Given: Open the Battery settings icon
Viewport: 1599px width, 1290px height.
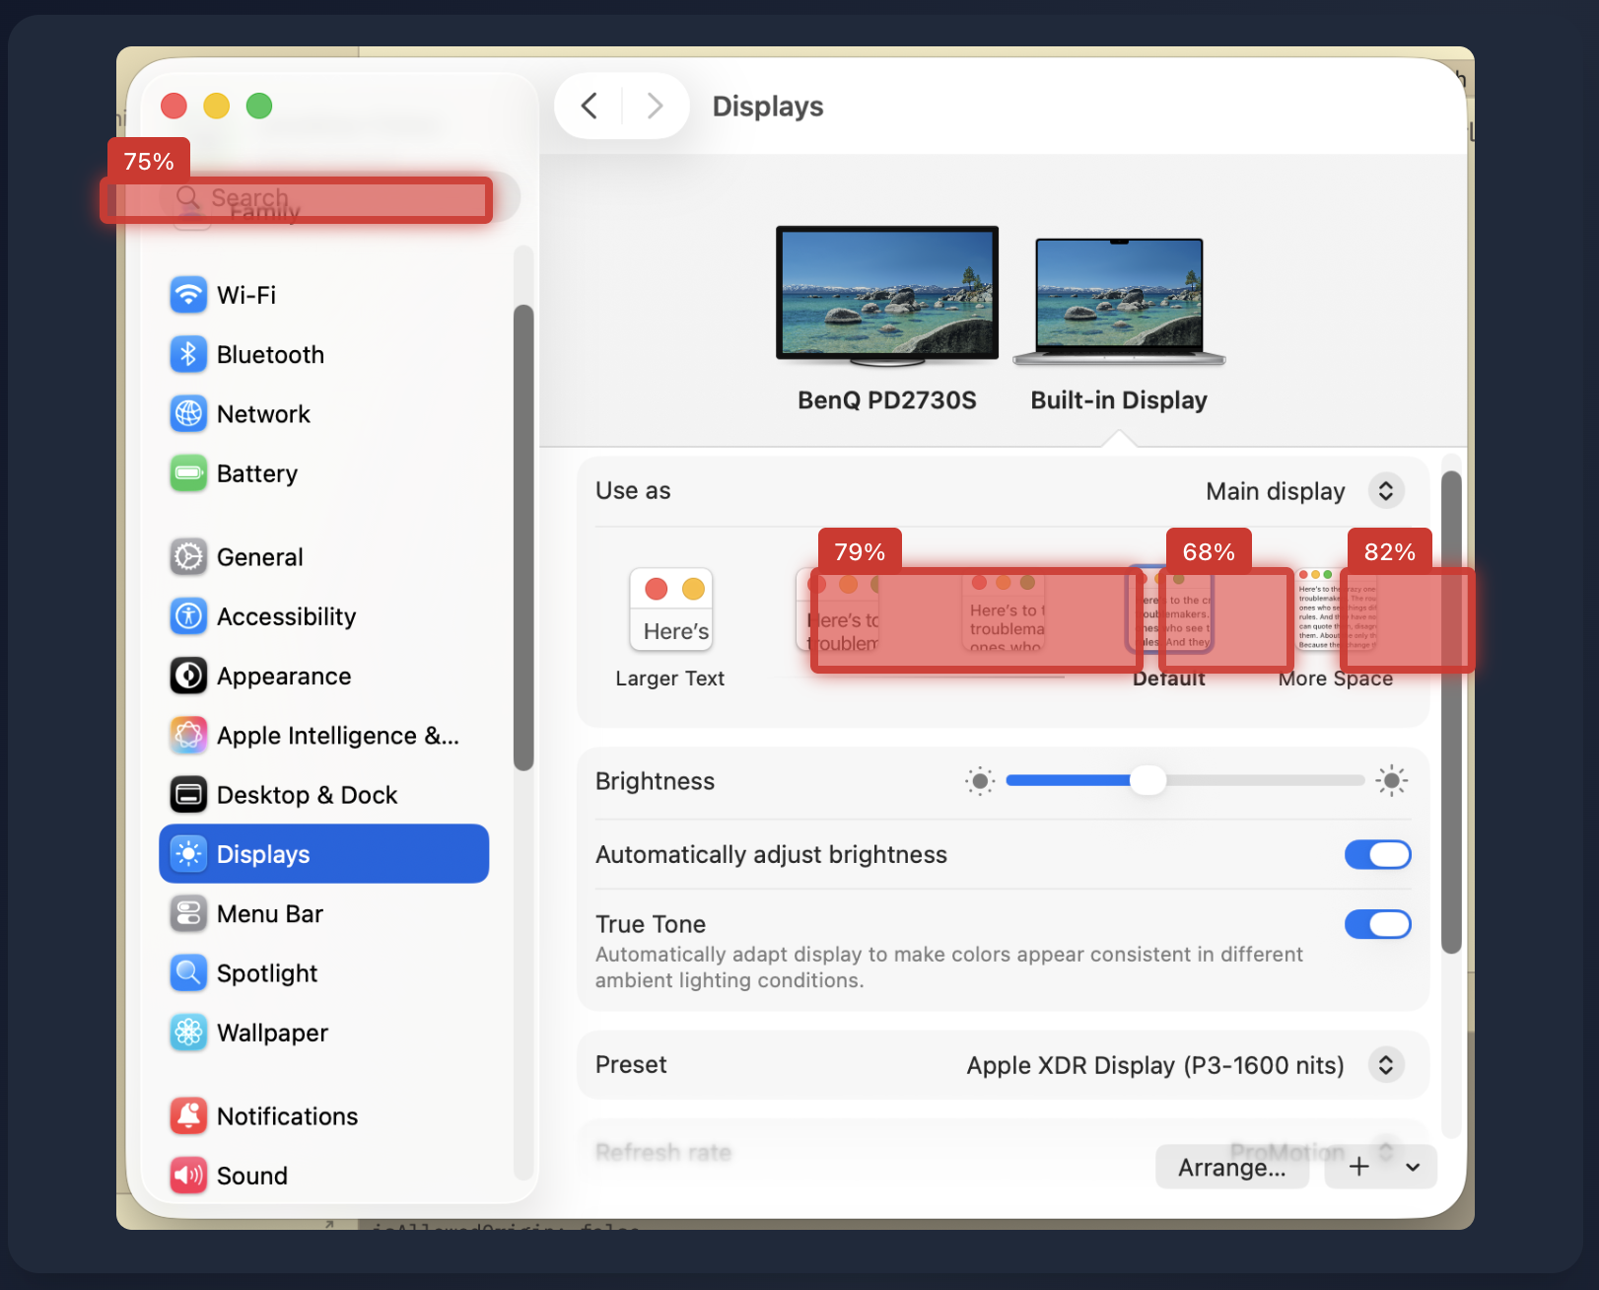Looking at the screenshot, I should click(x=188, y=473).
